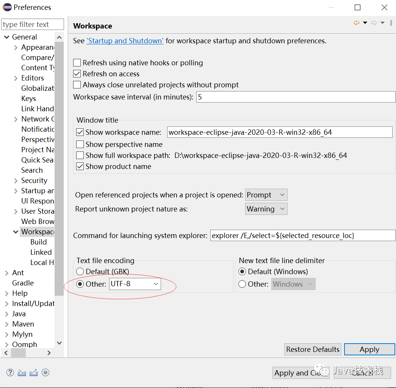Viewport: 396px width, 388px height.
Task: Select Keys under General preferences
Action: [x=28, y=99]
